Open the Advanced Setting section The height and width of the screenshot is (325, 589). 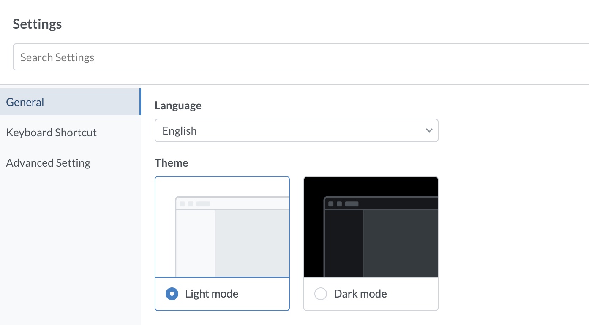click(70, 163)
